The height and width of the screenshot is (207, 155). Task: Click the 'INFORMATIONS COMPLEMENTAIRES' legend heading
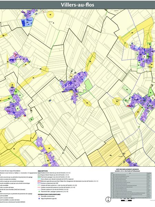click(x=49, y=194)
